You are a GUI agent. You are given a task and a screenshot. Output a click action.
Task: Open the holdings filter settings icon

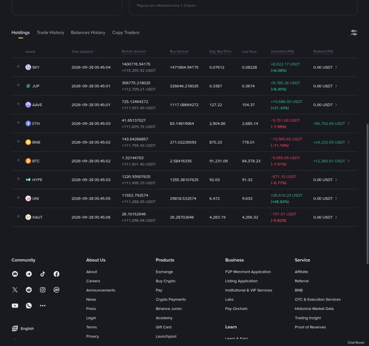click(354, 33)
